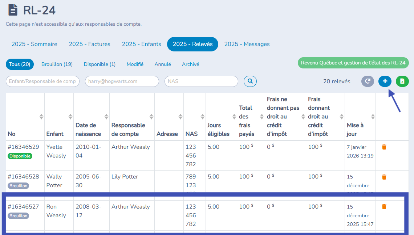Open Revenu Québec et gestion RL-24 button

click(353, 63)
